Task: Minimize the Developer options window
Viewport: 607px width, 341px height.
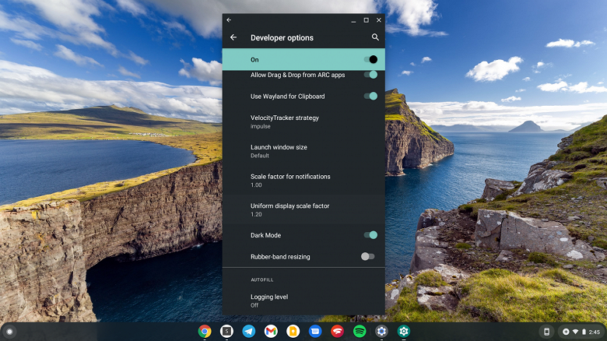Action: [353, 20]
